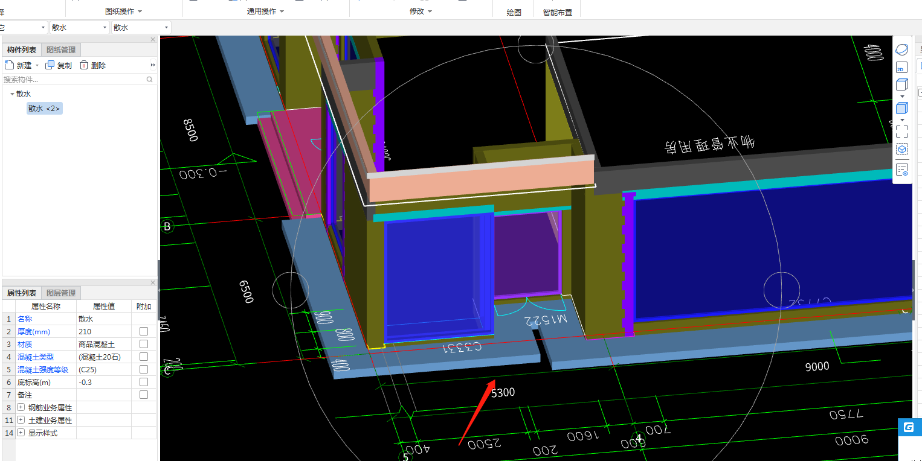922x461 pixels.
Task: Open the middle 散水 combo box
Action: (x=79, y=27)
